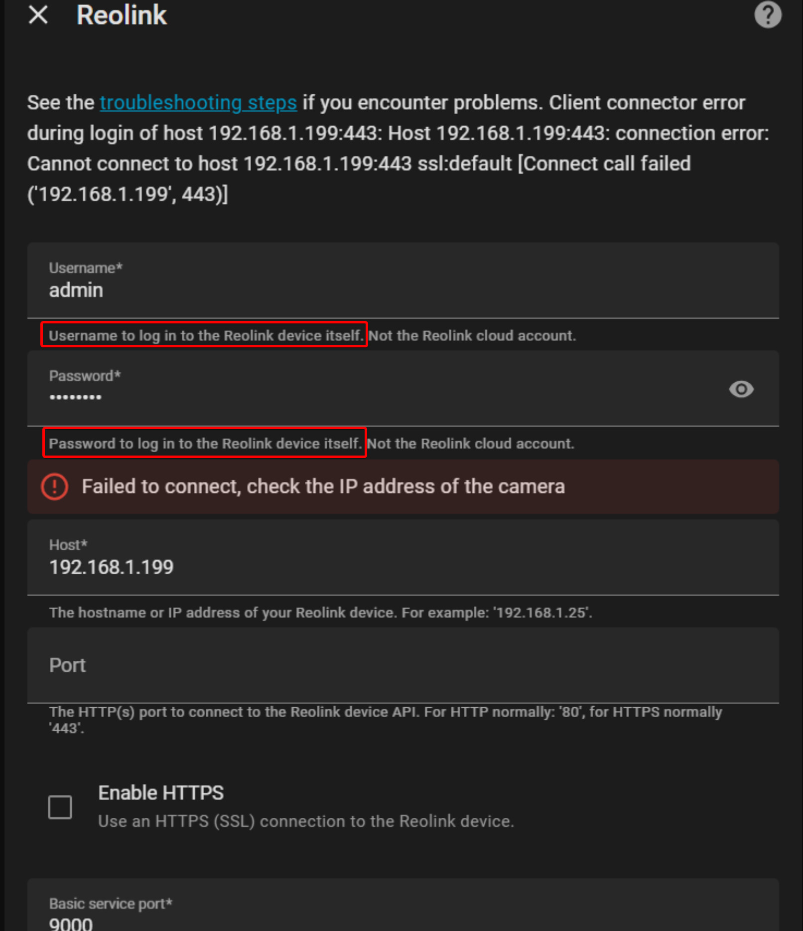Click the password helper text below Password
Viewport: 803px width, 931px height.
[x=311, y=444]
